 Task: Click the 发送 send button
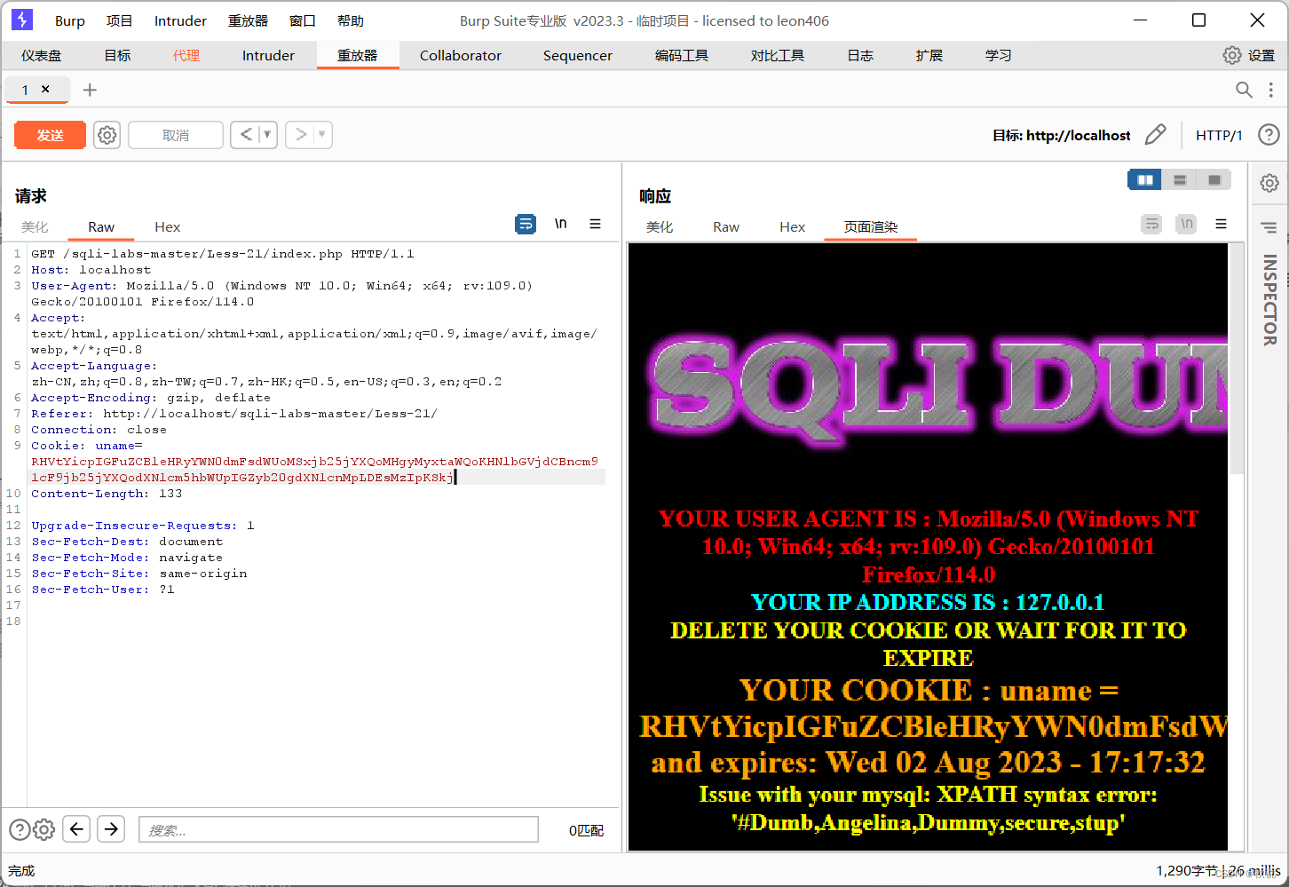[x=51, y=135]
